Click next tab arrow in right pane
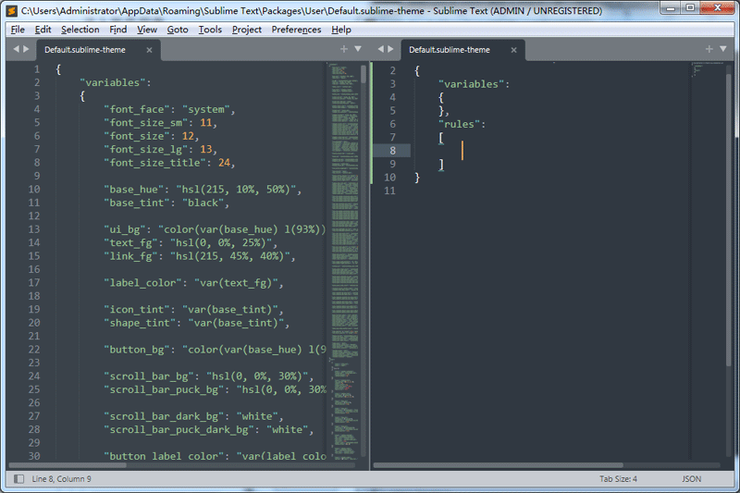The image size is (740, 493). pos(391,49)
